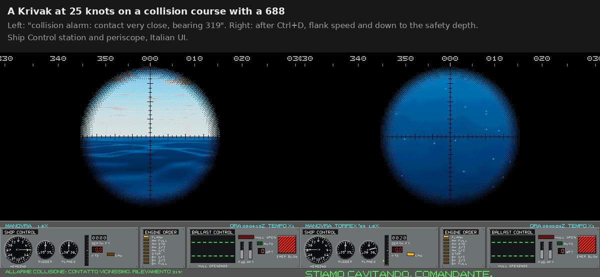
Task: Click the 0020 depth readout in right screen
Action: tap(399, 238)
